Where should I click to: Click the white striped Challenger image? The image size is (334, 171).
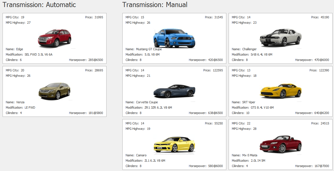[281, 38]
